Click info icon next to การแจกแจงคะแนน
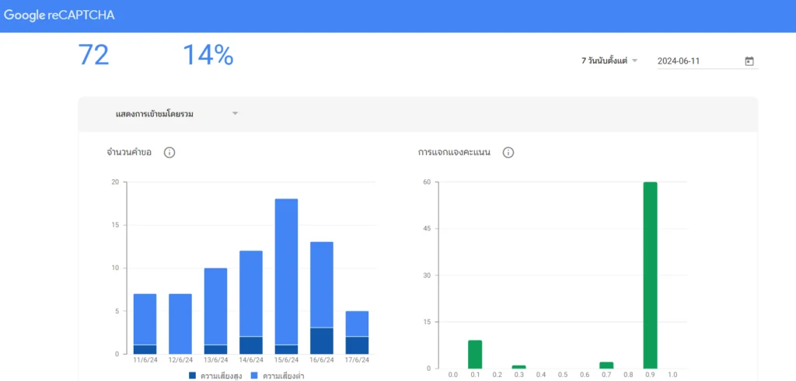The width and height of the screenshot is (796, 381). (x=508, y=153)
